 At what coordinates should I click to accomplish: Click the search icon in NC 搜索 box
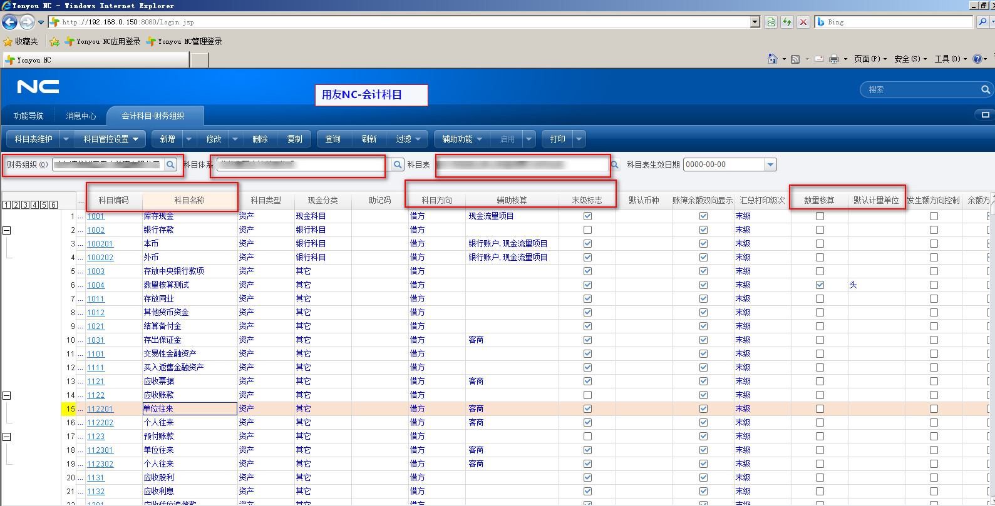tap(985, 90)
